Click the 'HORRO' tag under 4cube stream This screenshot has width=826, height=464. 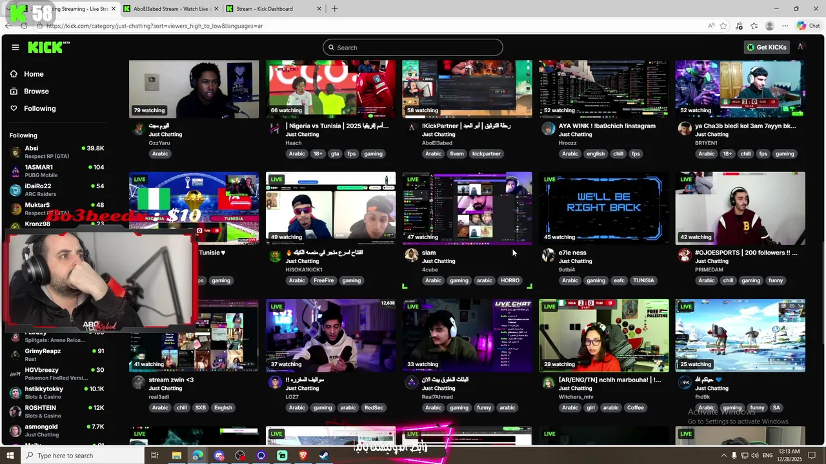coord(510,281)
